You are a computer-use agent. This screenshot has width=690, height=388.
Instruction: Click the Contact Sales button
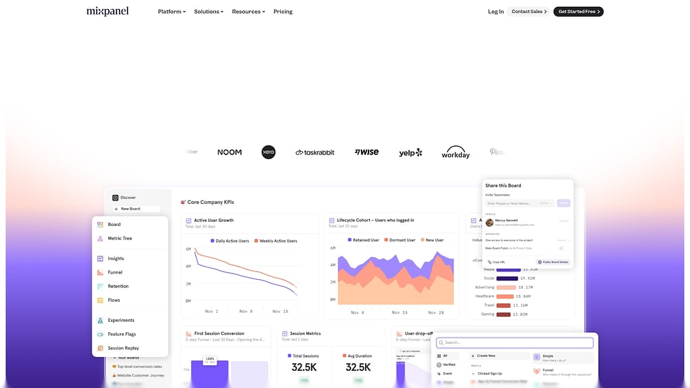click(529, 12)
